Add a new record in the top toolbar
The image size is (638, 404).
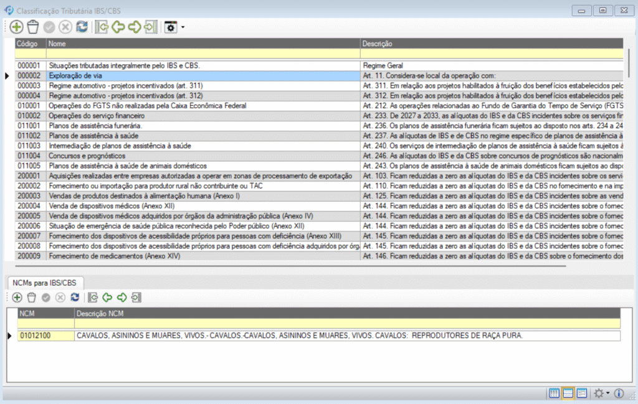pyautogui.click(x=17, y=27)
